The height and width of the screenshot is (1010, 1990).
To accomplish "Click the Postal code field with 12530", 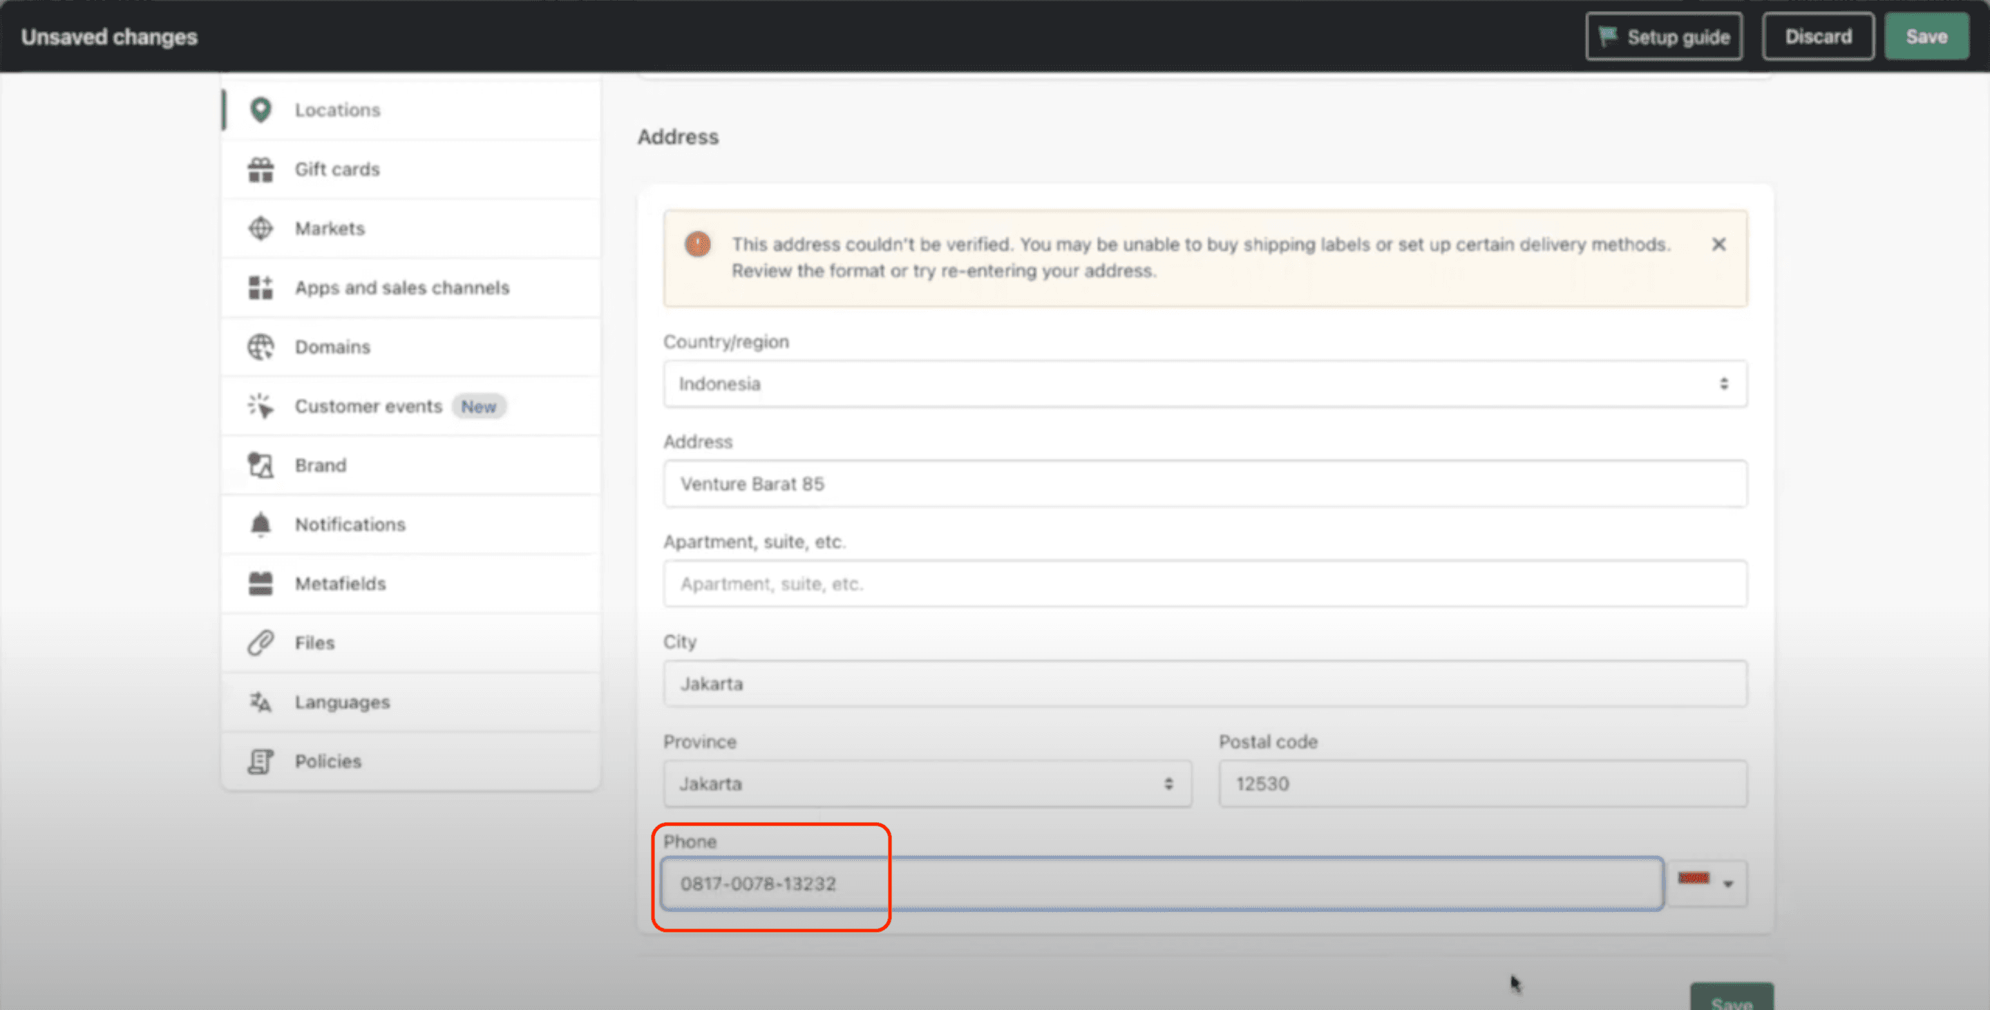I will 1482,784.
